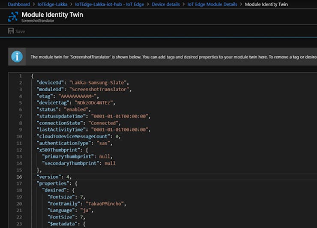Click the "statusUpdateTime" key
Image resolution: width=317 pixels, height=228 pixels.
61,116
